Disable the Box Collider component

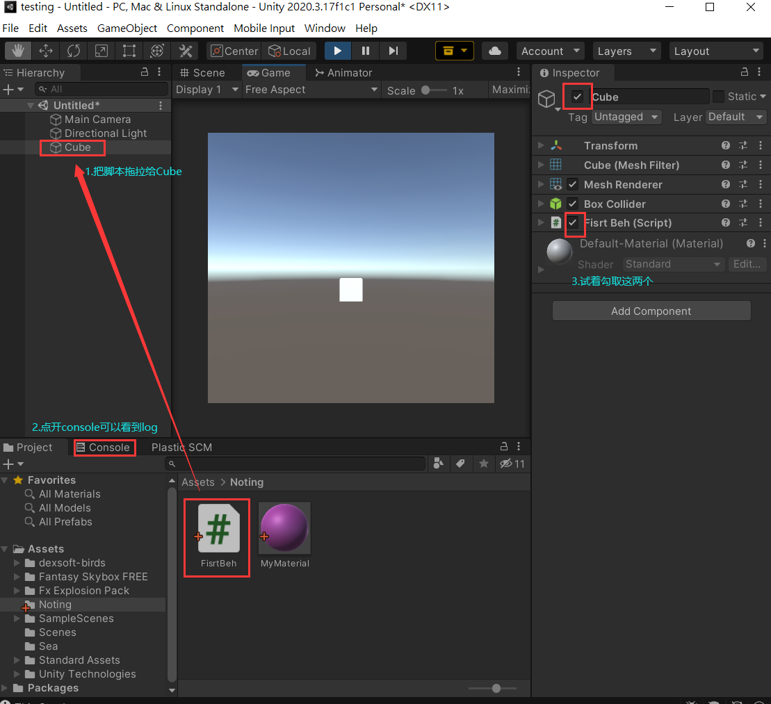[572, 204]
